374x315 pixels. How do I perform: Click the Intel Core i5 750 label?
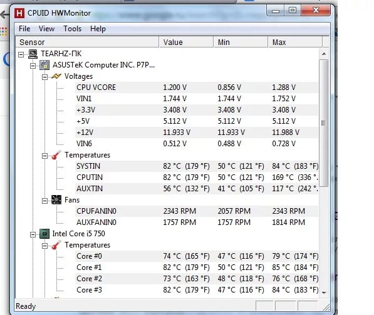[79, 234]
